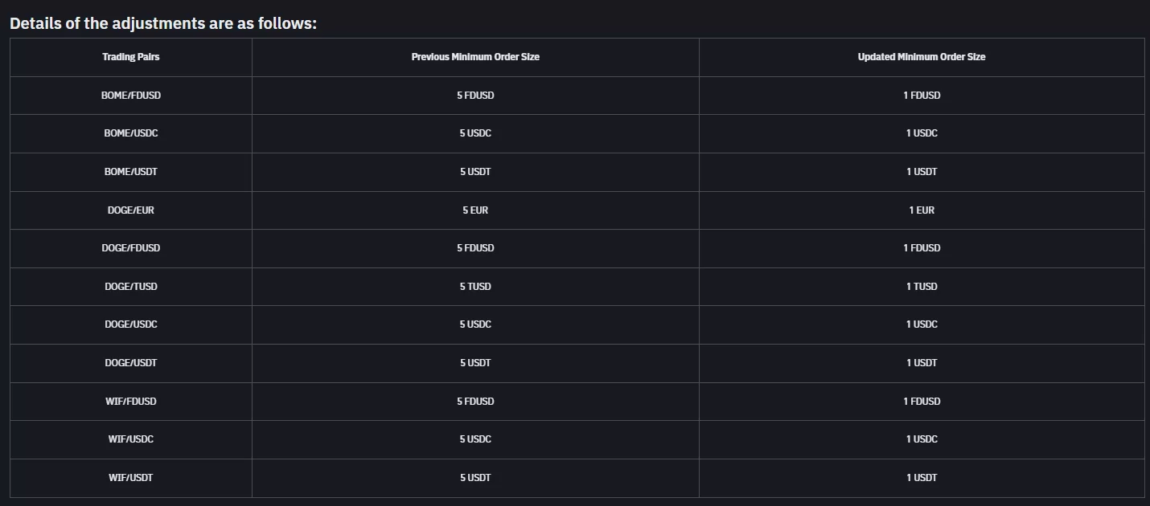Select the BOME/FDUSD trading pair cell
The height and width of the screenshot is (506, 1150).
pos(131,96)
